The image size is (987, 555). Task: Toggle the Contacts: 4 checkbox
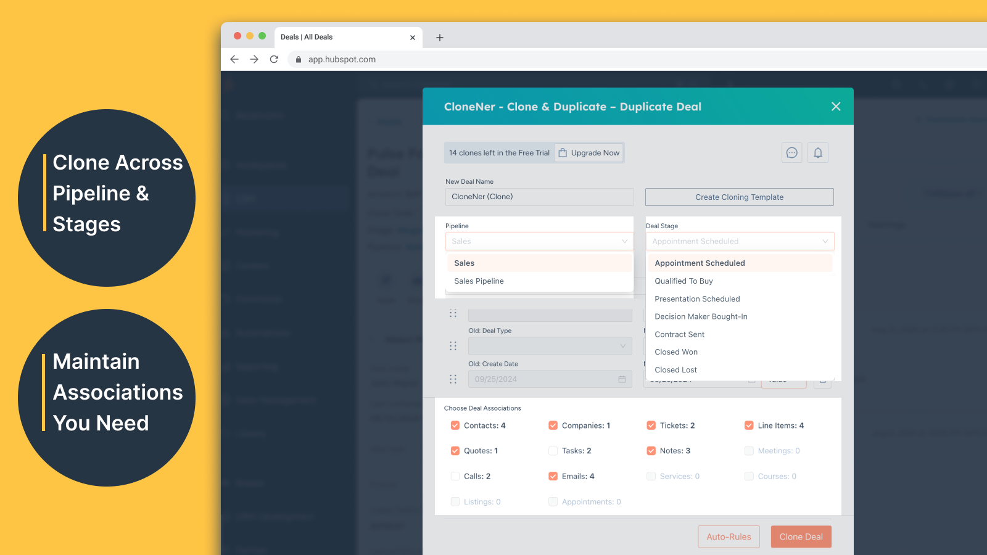pos(455,425)
